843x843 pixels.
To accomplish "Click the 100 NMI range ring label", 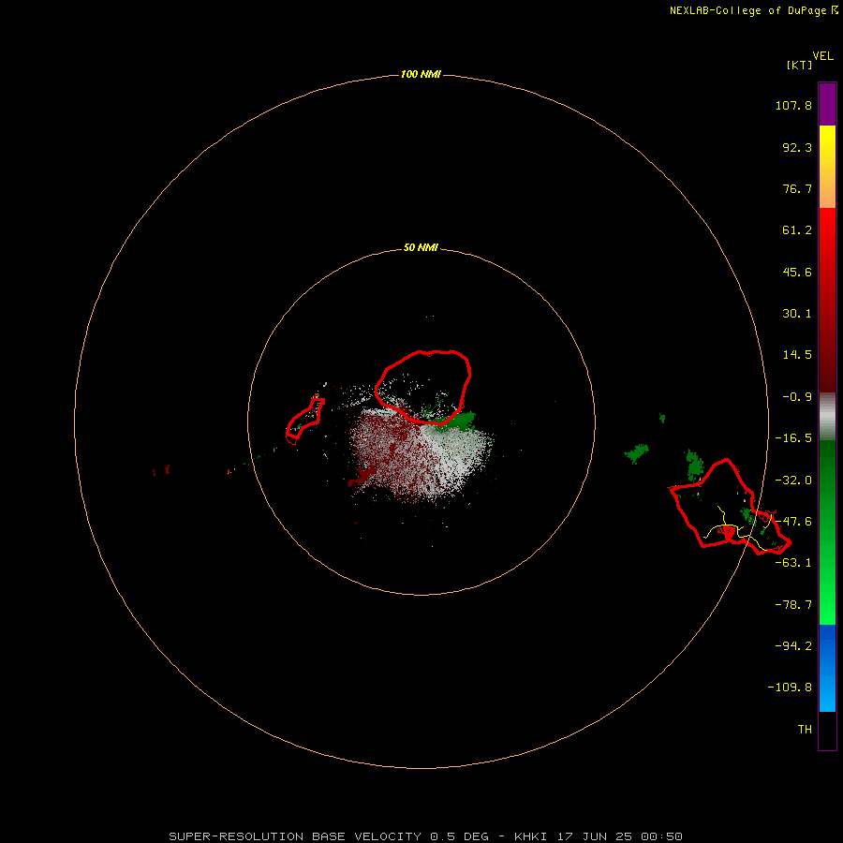I will click(421, 74).
